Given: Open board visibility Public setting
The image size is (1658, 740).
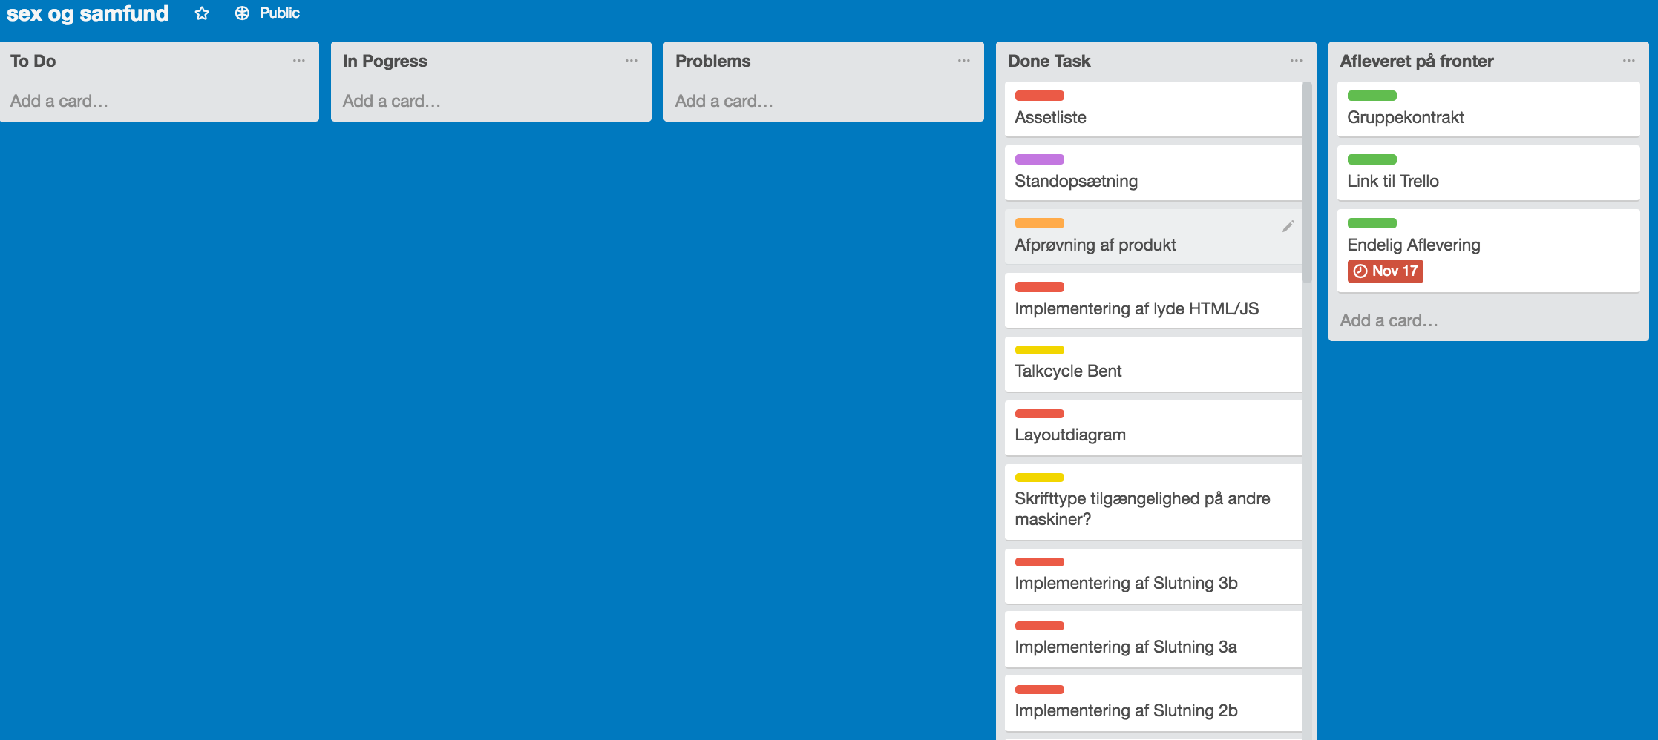Looking at the screenshot, I should (x=267, y=13).
